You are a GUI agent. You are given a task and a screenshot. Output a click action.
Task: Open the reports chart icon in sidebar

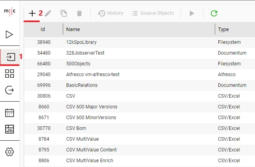click(10, 129)
